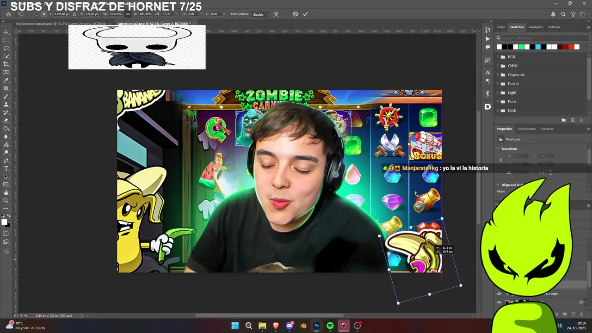Select the Crop tool
Screen dimensions: 592x333
pyautogui.click(x=6, y=64)
